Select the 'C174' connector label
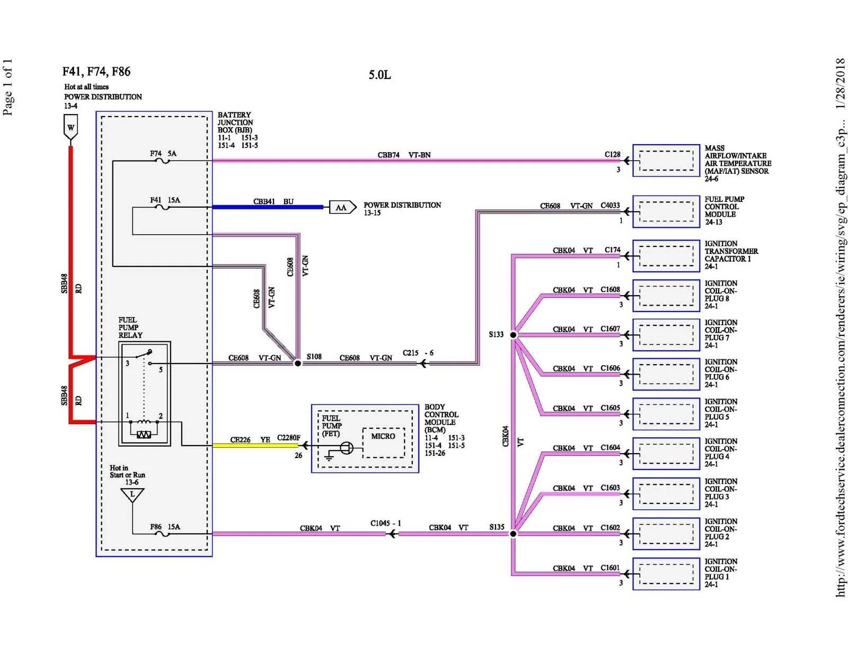 tap(612, 250)
